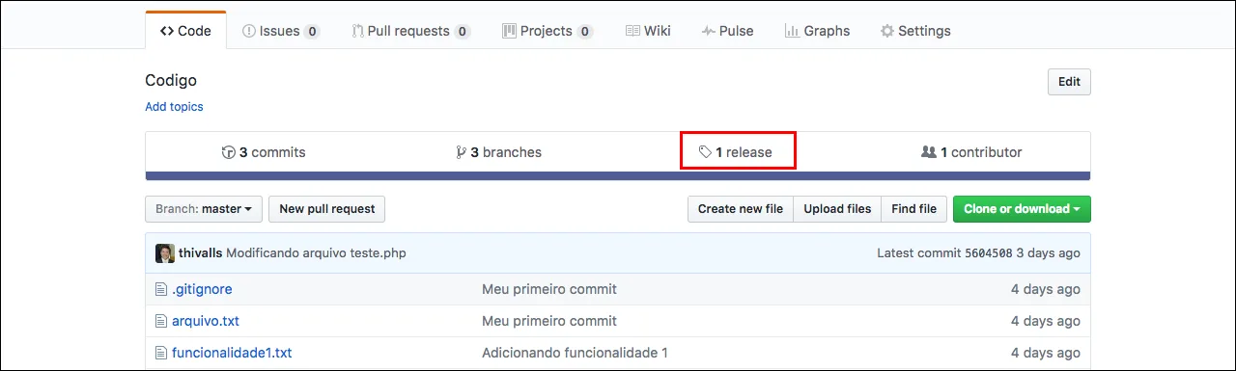
Task: Open the 1 release page
Action: [737, 152]
